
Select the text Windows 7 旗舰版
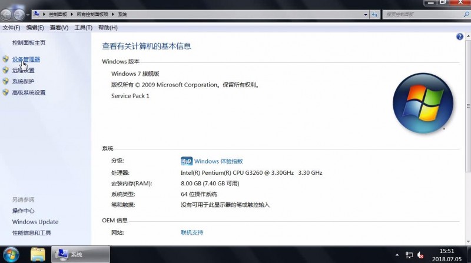135,74
